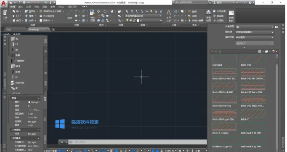Viewport: 287px width, 152px height.
Task: Collapse the 常规 General properties section
Action: 38,99
